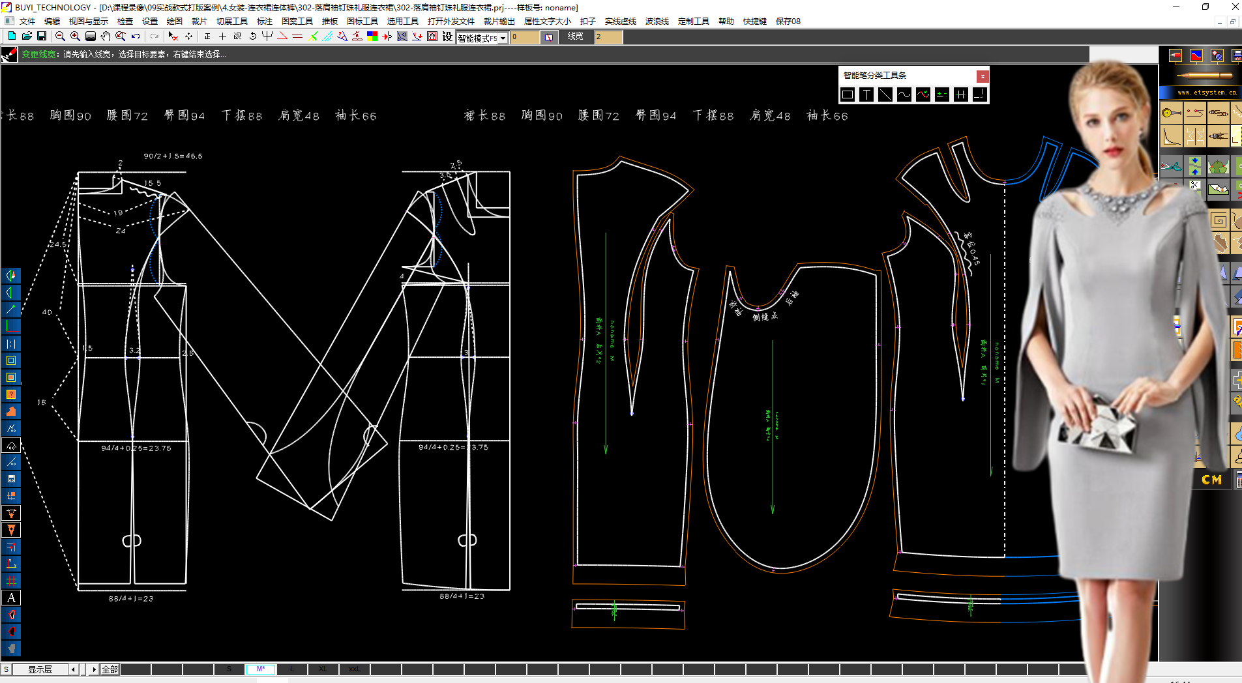Click the question mark icon in left sidebar
Viewport: 1242px width, 683px height.
pyautogui.click(x=11, y=394)
